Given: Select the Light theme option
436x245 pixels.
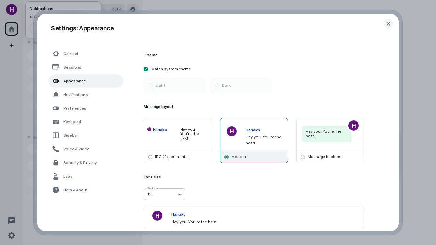Looking at the screenshot, I should point(174,85).
